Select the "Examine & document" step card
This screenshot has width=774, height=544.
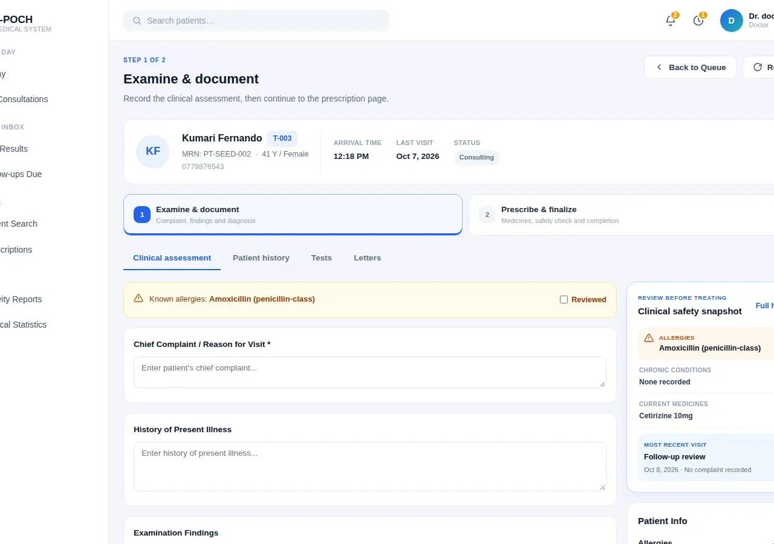click(293, 215)
